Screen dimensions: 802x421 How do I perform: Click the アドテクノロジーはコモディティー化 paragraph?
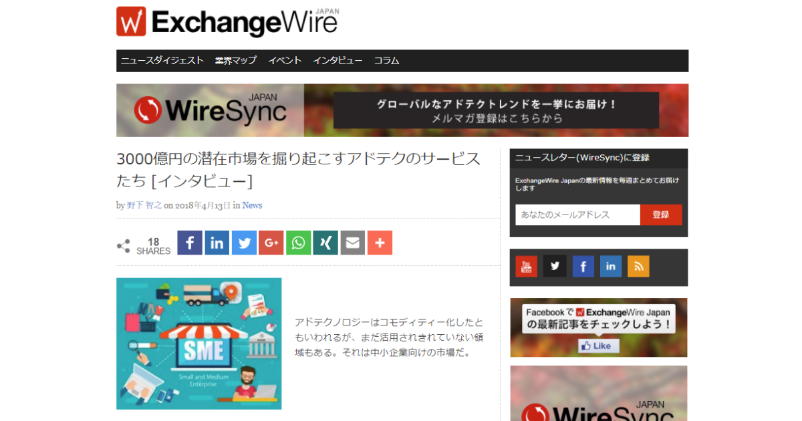coord(389,337)
